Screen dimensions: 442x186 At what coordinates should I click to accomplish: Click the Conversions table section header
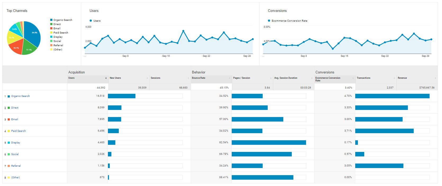[325, 72]
